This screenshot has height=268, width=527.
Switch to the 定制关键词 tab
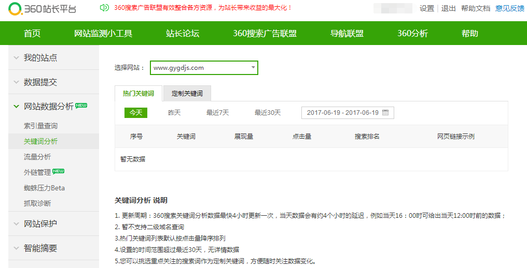point(187,94)
